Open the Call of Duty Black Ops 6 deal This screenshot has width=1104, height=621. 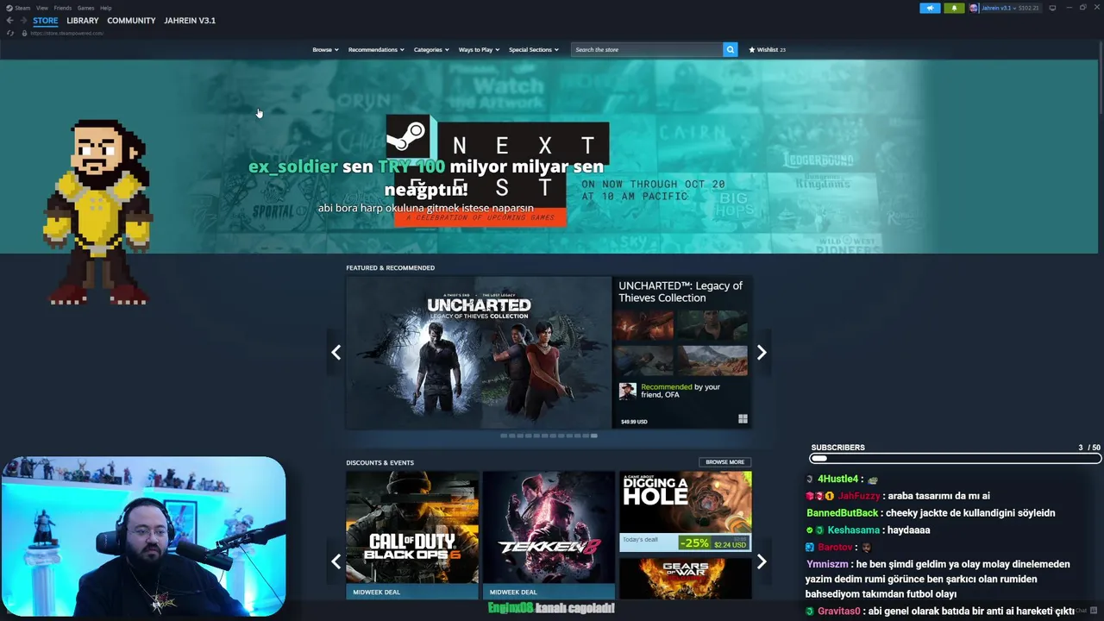tap(412, 535)
